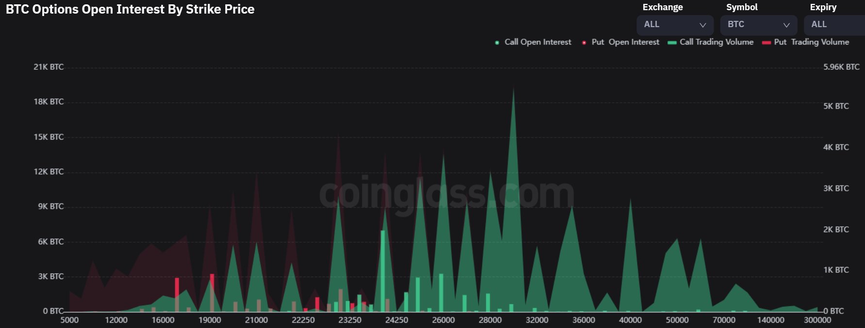Click the 21K BTC left axis label
This screenshot has width=865, height=328.
point(49,67)
